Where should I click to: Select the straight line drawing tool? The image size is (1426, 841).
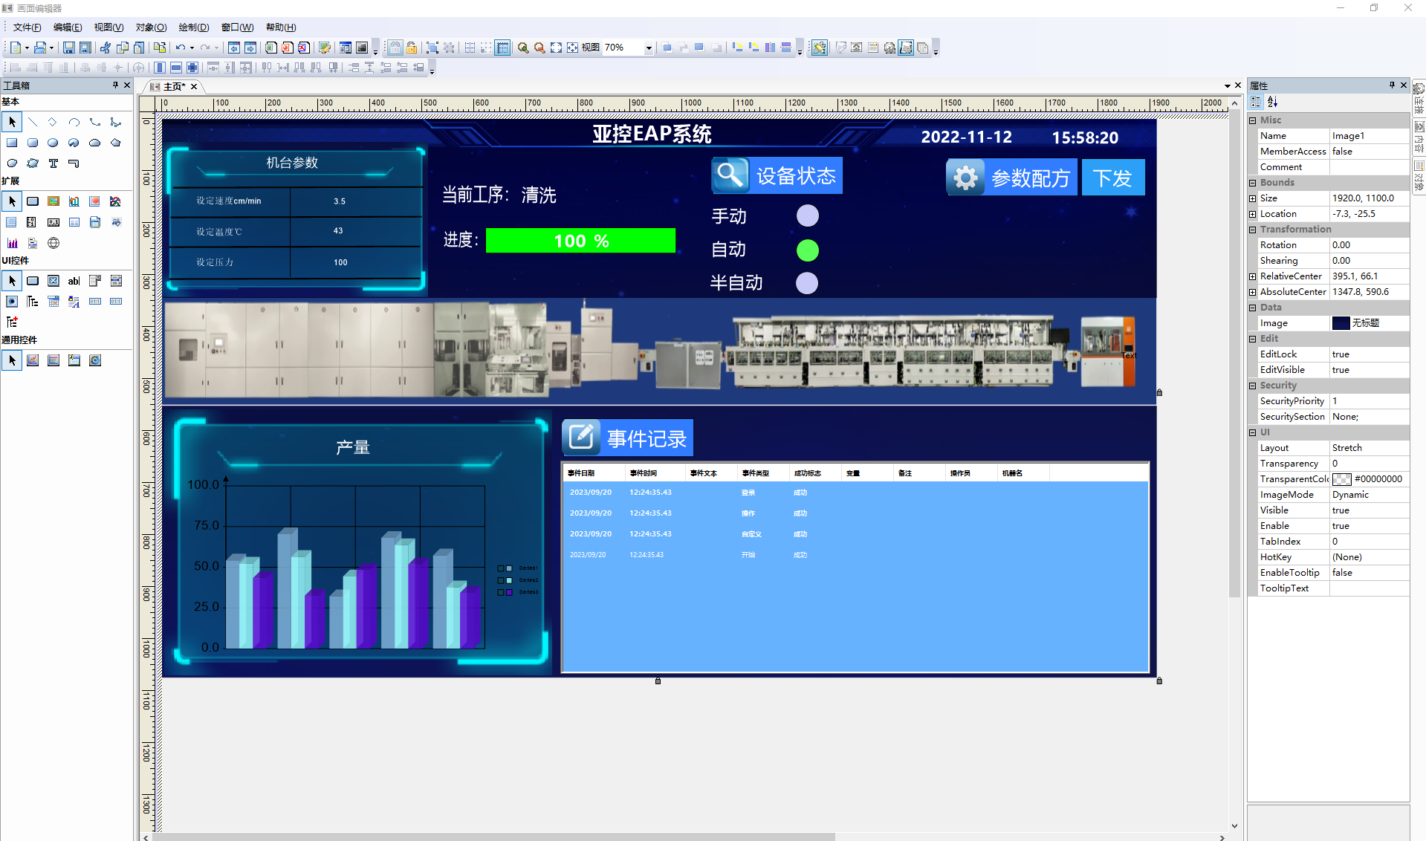tap(33, 122)
